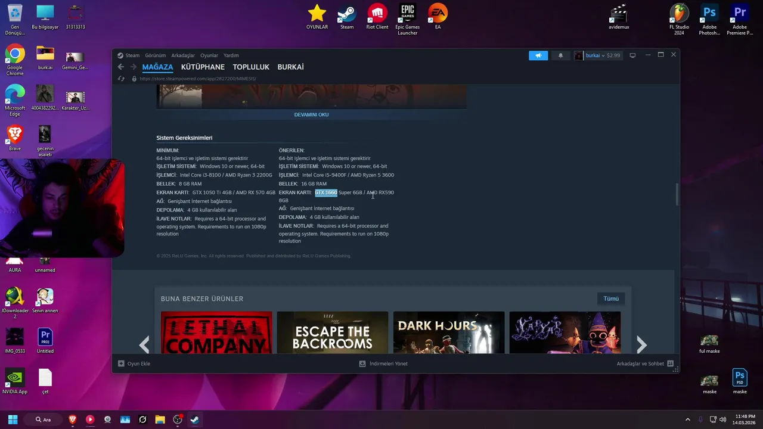Show hidden system tray icons
763x429 pixels.
click(687, 419)
